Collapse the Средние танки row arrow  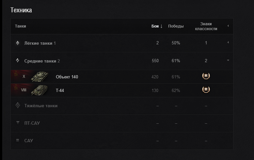point(228,60)
